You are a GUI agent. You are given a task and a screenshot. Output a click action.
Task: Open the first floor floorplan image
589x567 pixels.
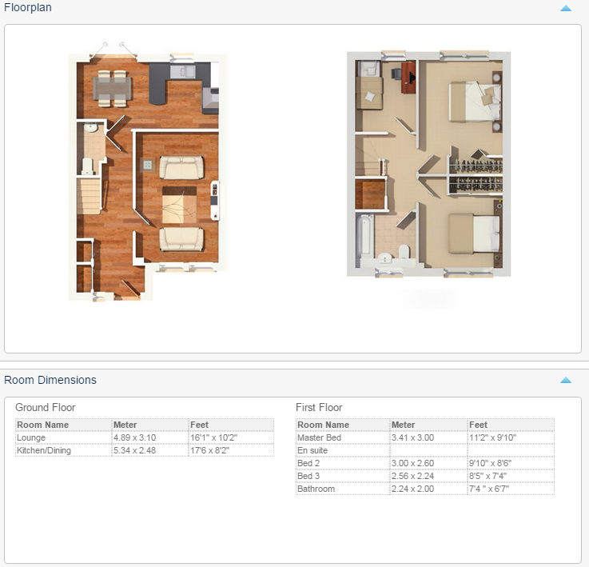pyautogui.click(x=428, y=164)
